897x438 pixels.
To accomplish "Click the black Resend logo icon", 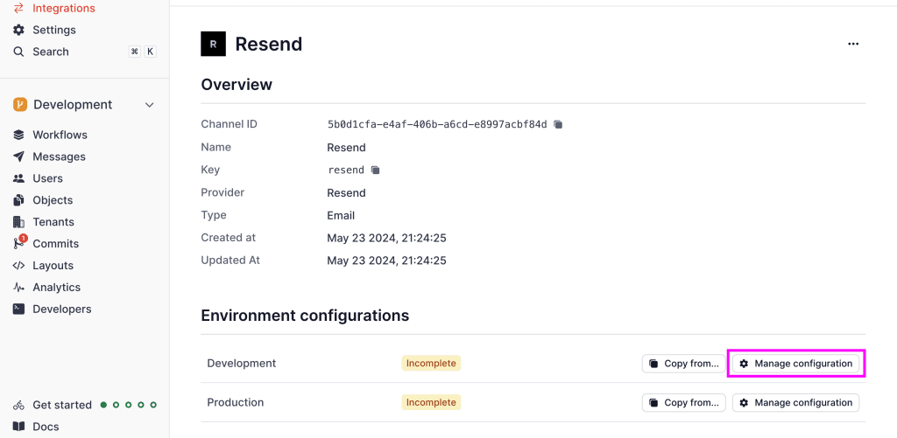I will (x=214, y=44).
